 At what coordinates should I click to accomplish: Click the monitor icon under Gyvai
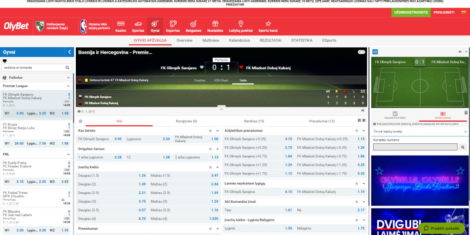[x=5, y=61]
